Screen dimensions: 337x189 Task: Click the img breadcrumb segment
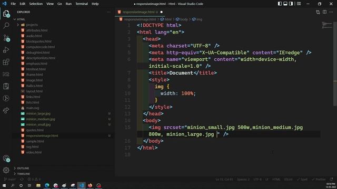pos(197,19)
